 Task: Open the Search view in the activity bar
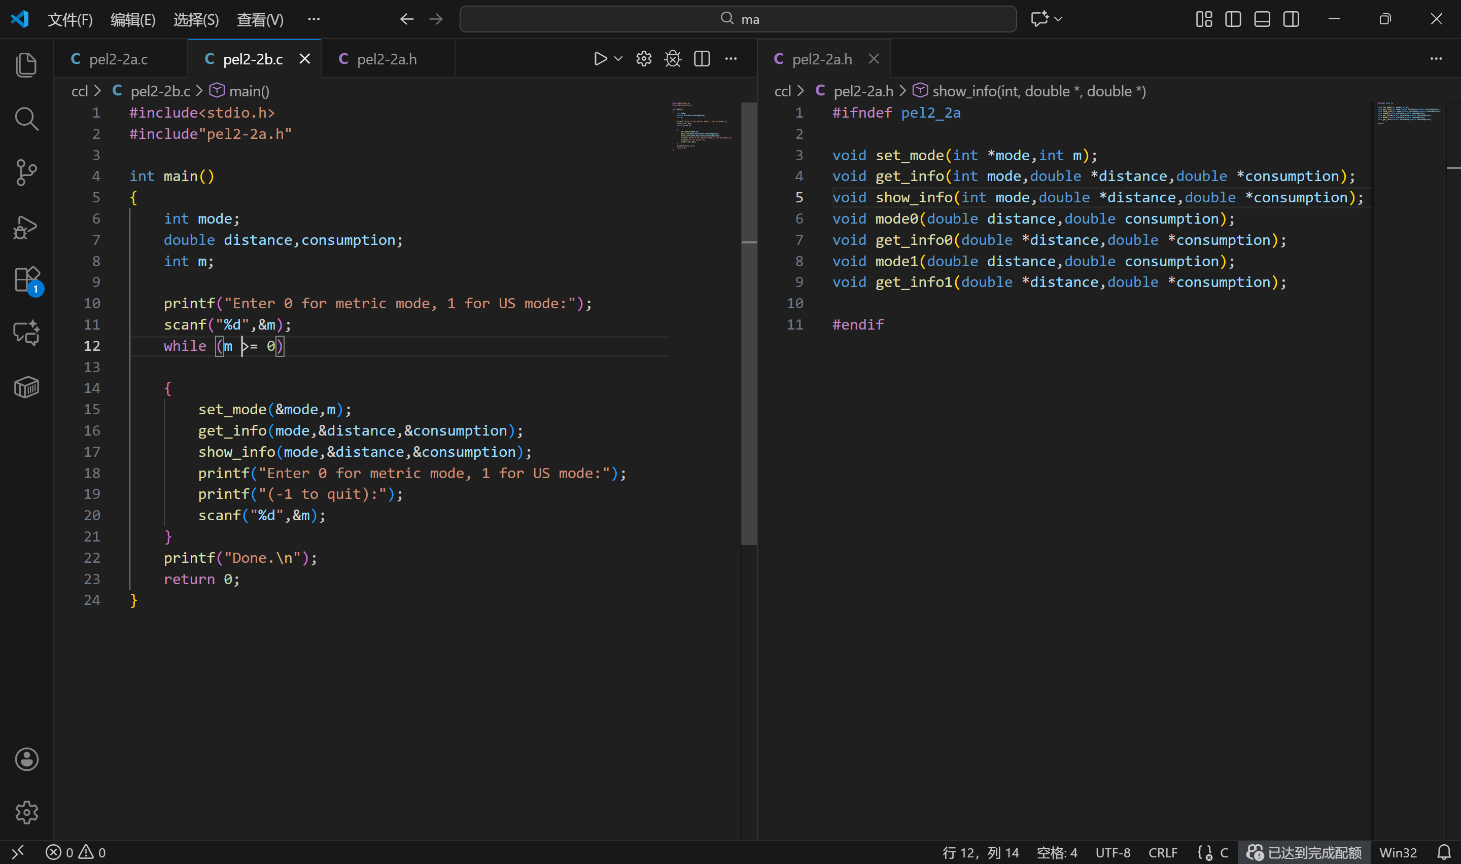pyautogui.click(x=26, y=119)
